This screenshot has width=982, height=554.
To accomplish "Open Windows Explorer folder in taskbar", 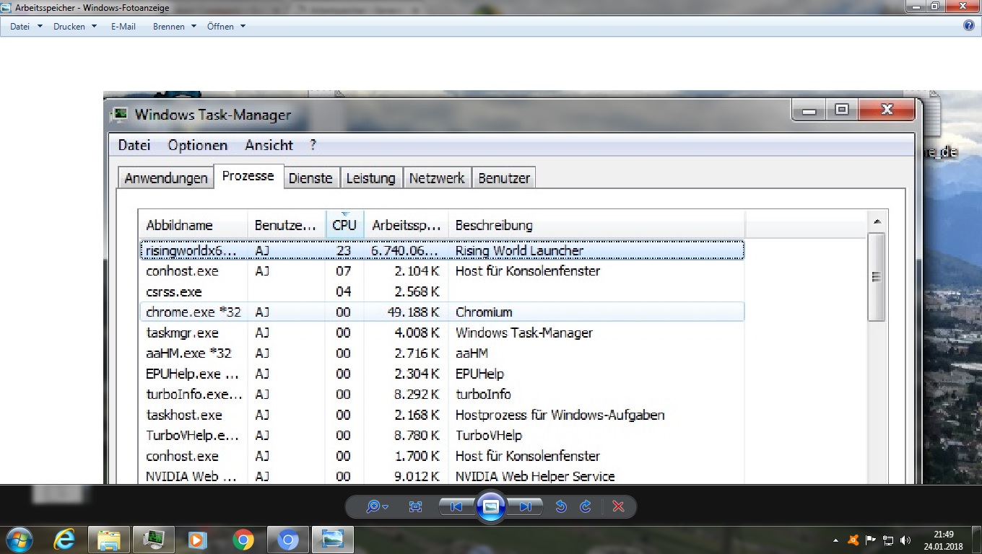I will tap(109, 540).
